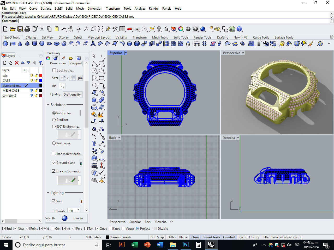Open the Render Tools toolbar tab
Viewport: 334px width, 250px height.
(202, 37)
